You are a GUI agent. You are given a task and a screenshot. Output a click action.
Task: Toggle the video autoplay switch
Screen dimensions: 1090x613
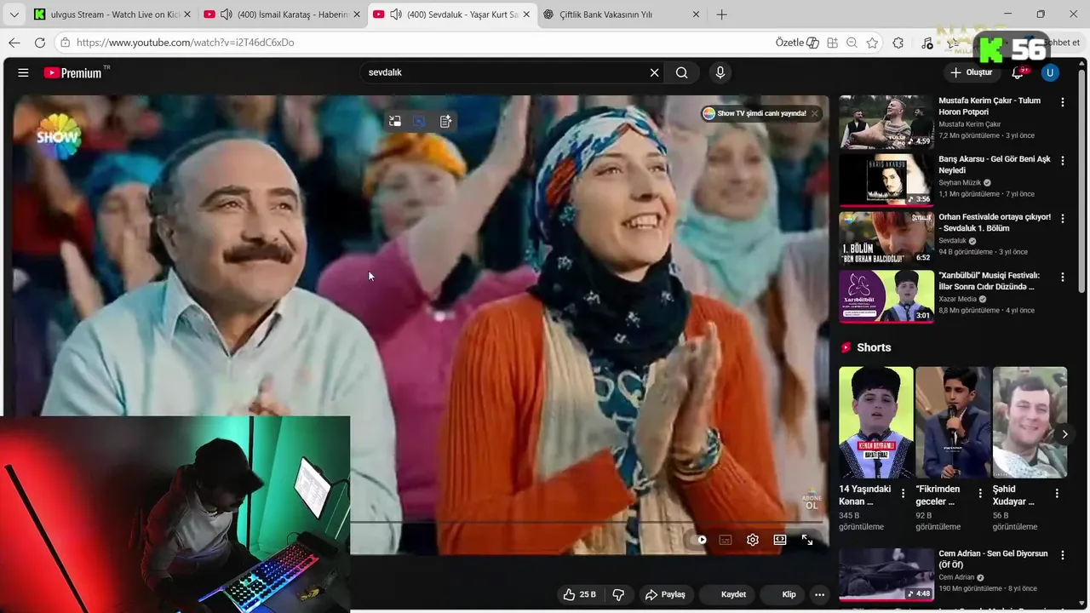[700, 539]
